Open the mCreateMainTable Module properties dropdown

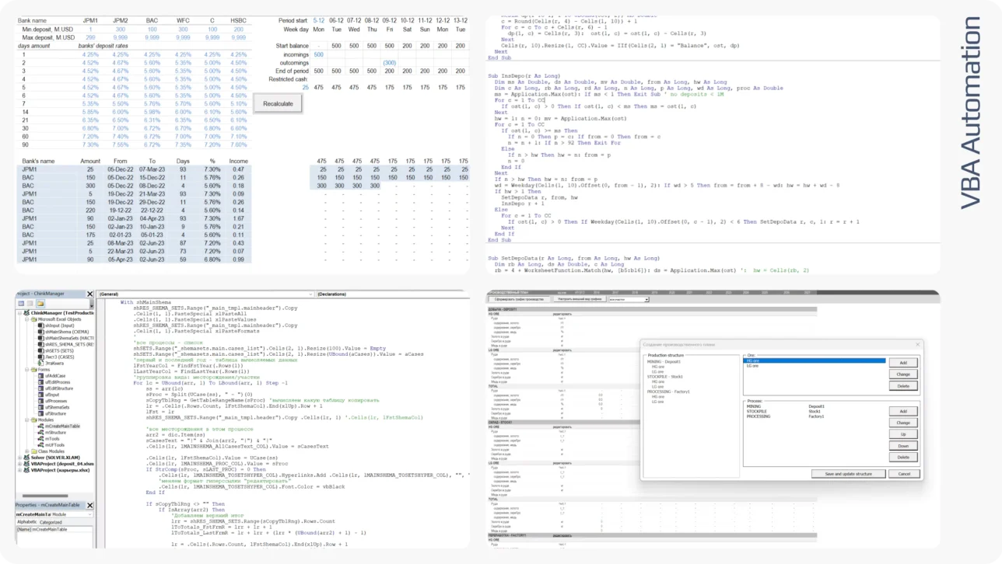pos(89,514)
